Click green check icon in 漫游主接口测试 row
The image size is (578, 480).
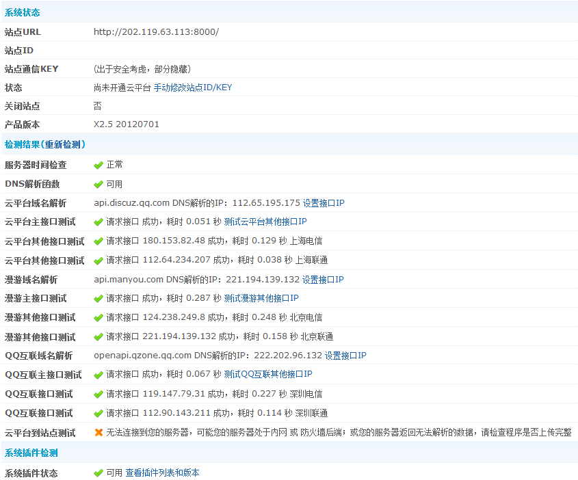tap(98, 298)
